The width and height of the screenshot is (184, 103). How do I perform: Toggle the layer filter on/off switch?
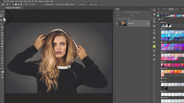click(x=139, y=12)
